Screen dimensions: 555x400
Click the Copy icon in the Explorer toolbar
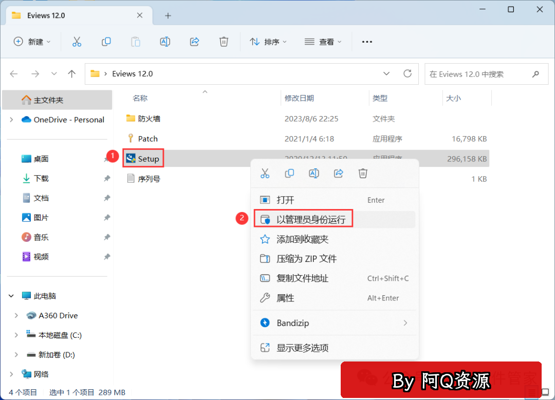(x=106, y=42)
